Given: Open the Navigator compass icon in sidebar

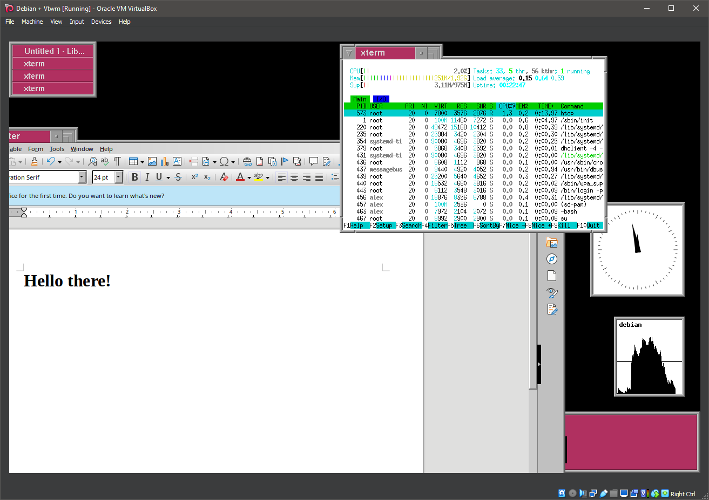Looking at the screenshot, I should pyautogui.click(x=552, y=258).
